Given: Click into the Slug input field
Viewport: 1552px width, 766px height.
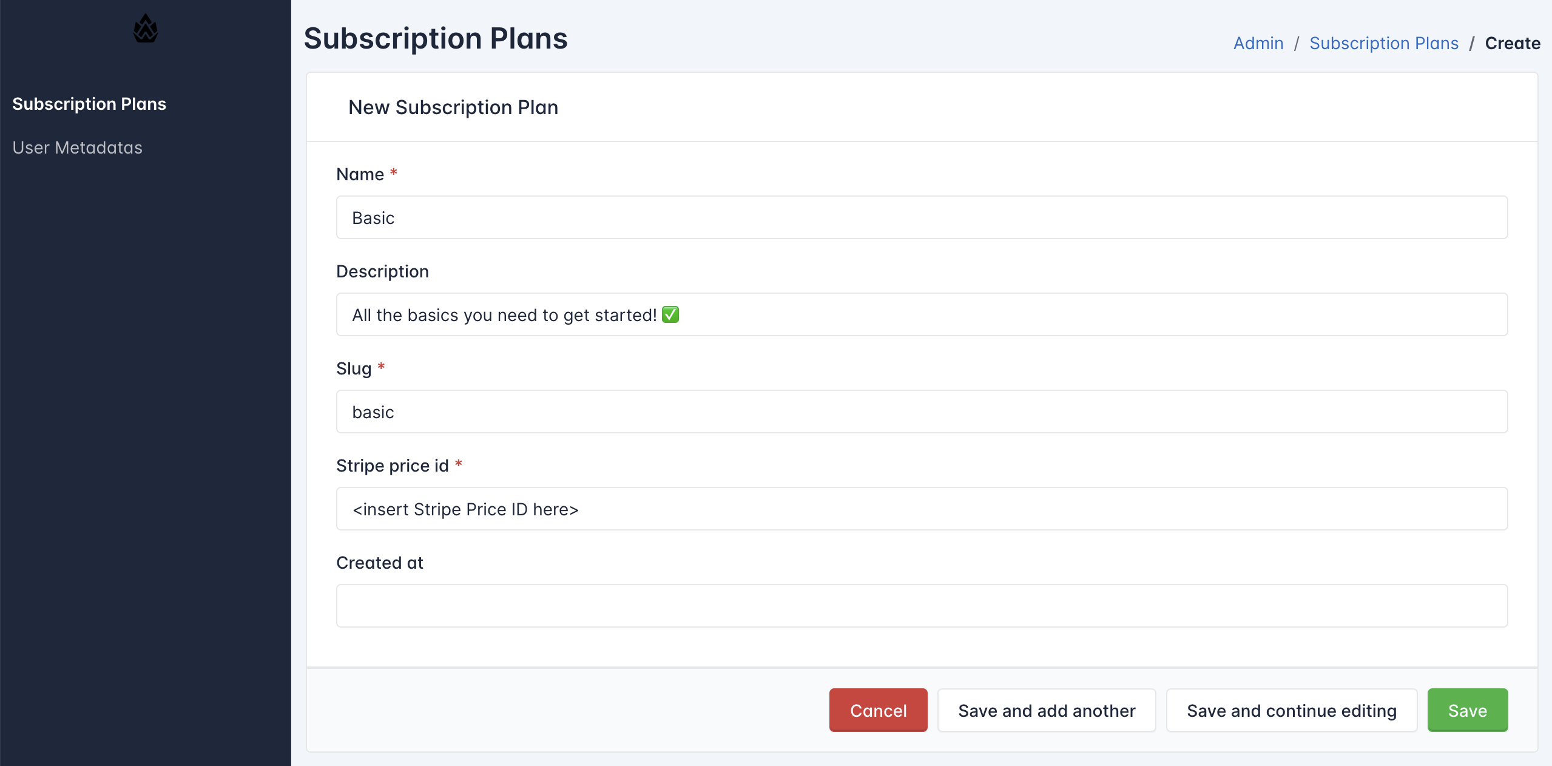Looking at the screenshot, I should (922, 412).
